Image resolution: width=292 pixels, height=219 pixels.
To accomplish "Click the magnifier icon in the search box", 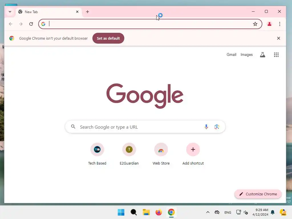I will click(x=73, y=127).
